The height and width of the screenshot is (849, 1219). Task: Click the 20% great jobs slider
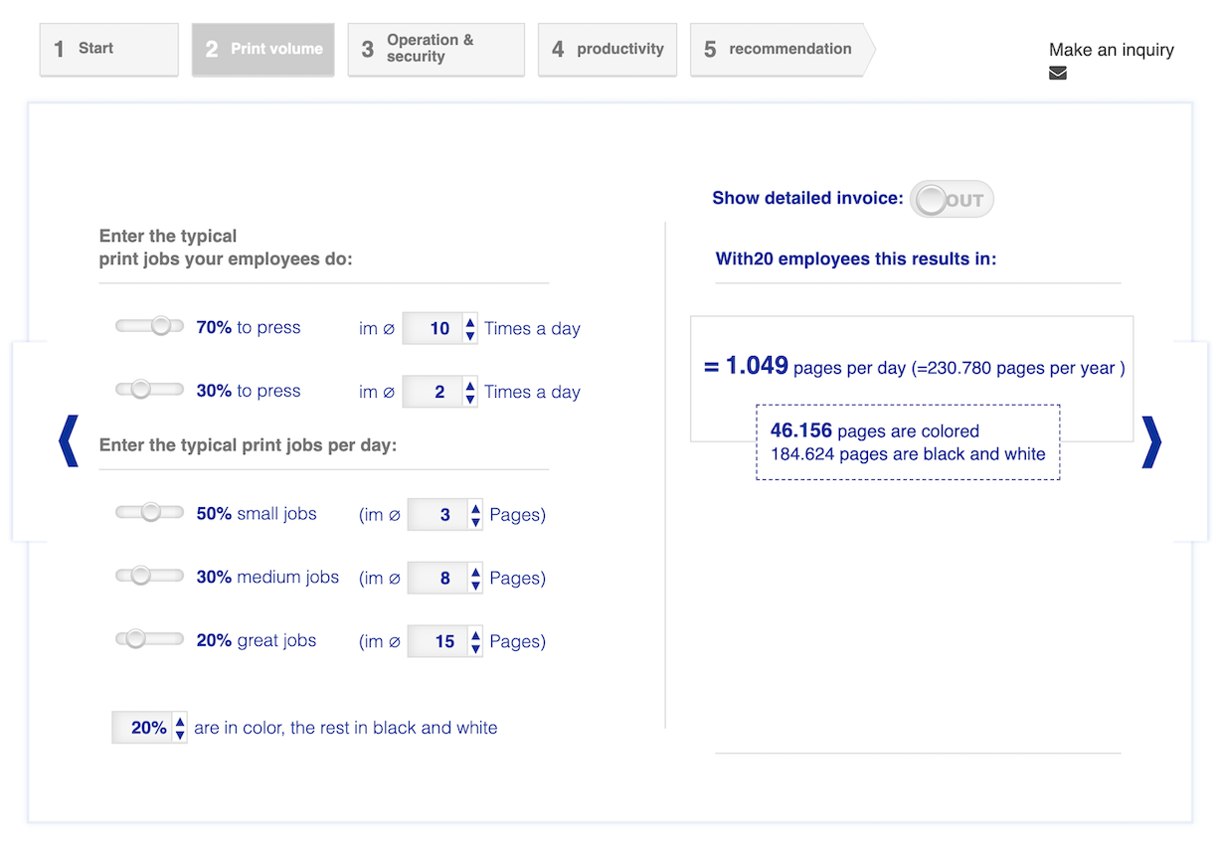[x=135, y=639]
